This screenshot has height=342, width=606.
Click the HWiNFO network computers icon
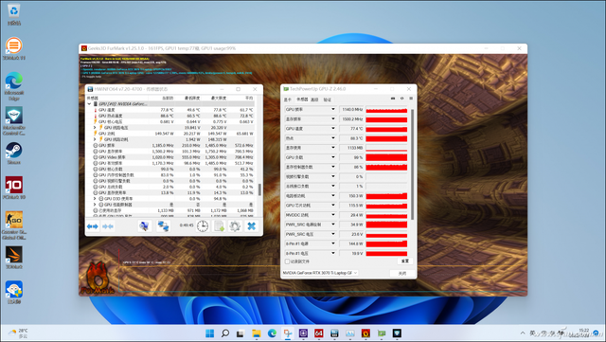(x=163, y=226)
